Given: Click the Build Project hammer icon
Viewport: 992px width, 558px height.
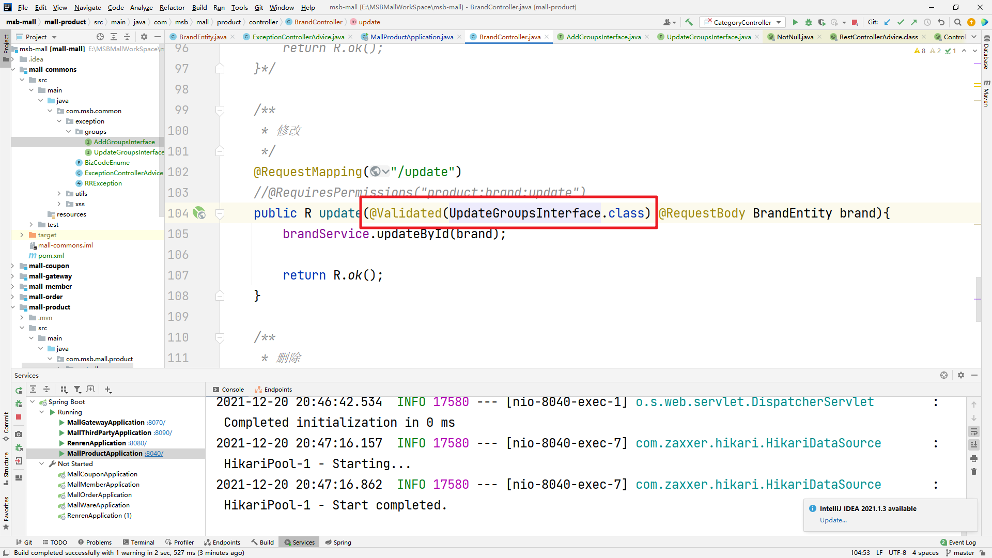Looking at the screenshot, I should [x=689, y=22].
